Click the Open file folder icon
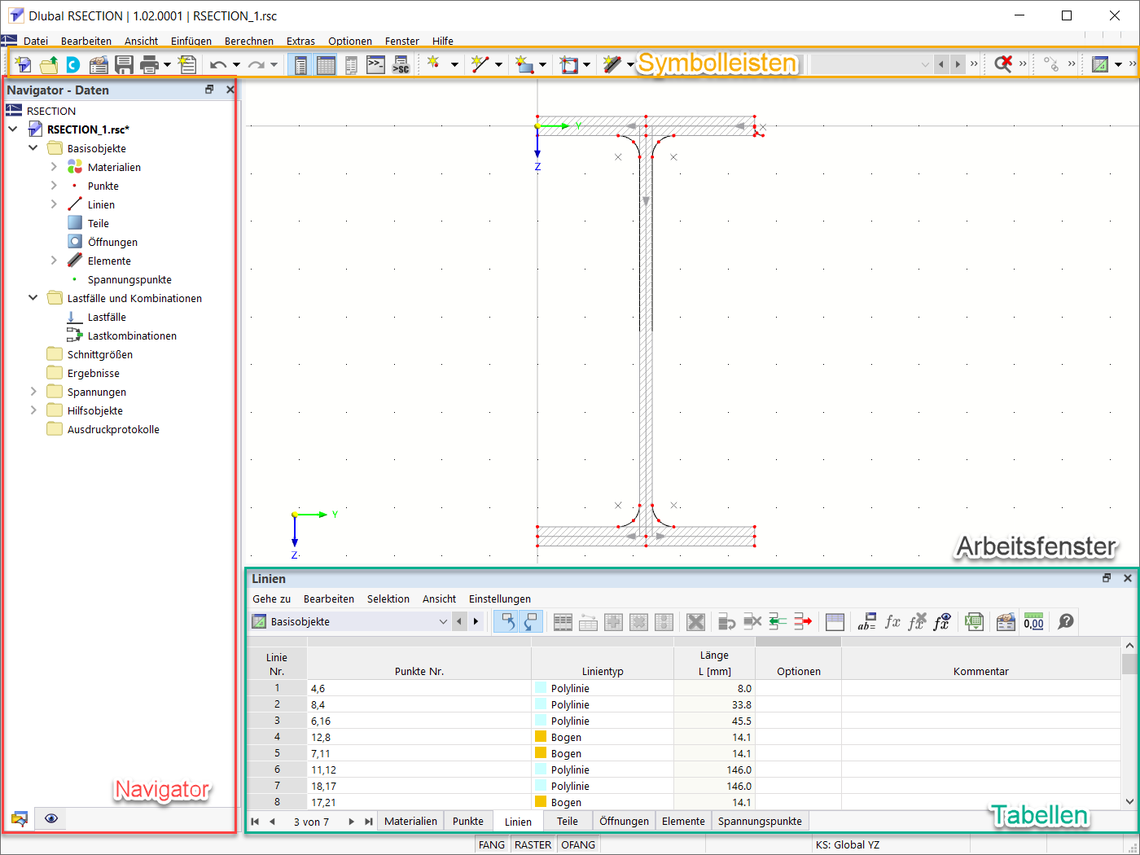Image resolution: width=1140 pixels, height=855 pixels. (49, 64)
